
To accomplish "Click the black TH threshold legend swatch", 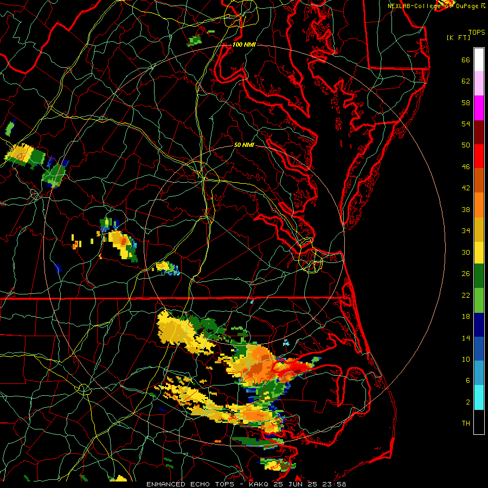I will (x=479, y=422).
